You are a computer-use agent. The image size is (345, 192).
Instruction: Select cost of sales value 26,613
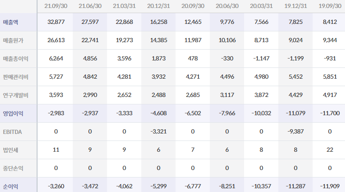56,40
